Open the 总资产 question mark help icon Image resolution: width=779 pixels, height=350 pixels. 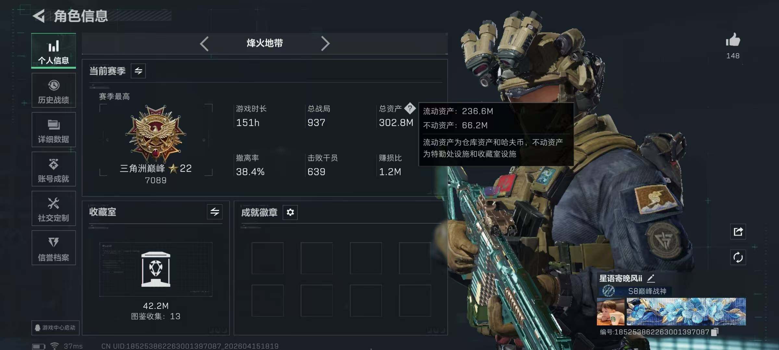pyautogui.click(x=410, y=109)
